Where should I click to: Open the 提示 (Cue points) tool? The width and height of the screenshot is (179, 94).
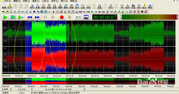point(128,6)
